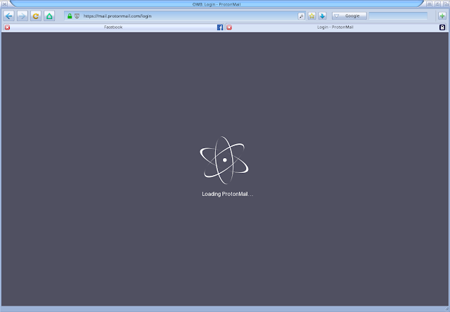Click the green padlock security icon

(x=70, y=16)
